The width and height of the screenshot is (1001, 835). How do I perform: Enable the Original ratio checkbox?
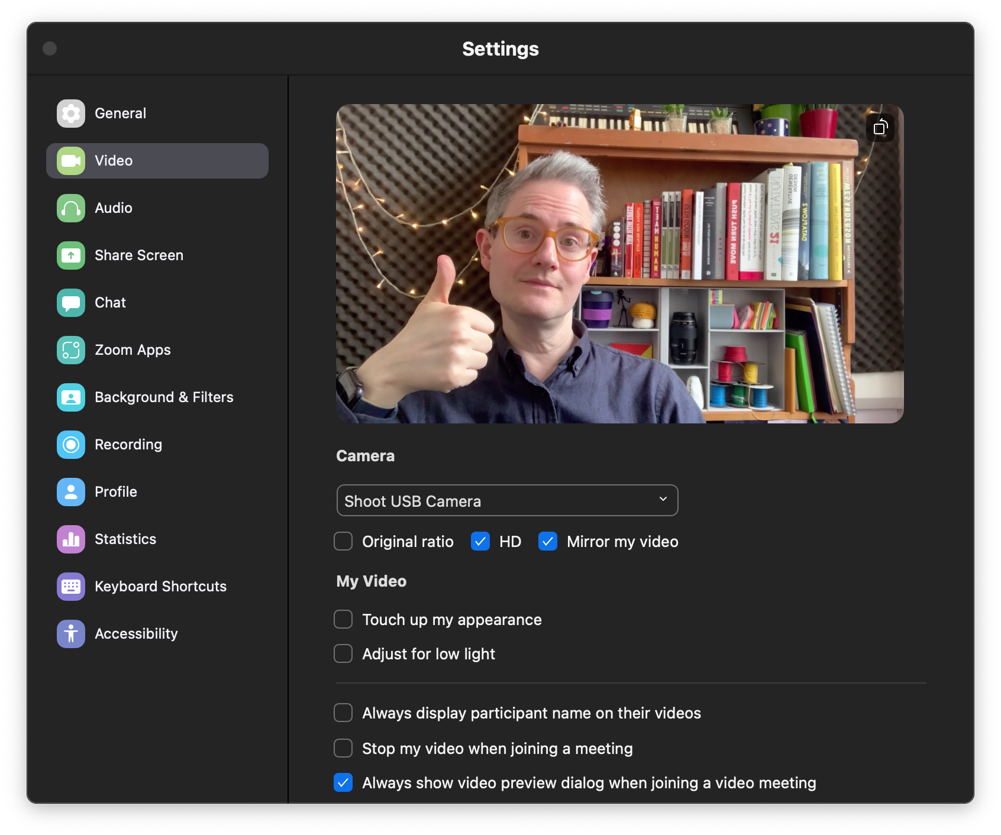343,541
